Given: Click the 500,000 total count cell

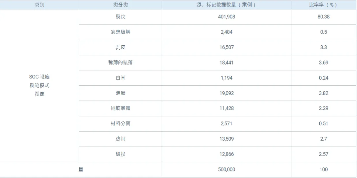Looking at the screenshot, I should (x=226, y=169).
